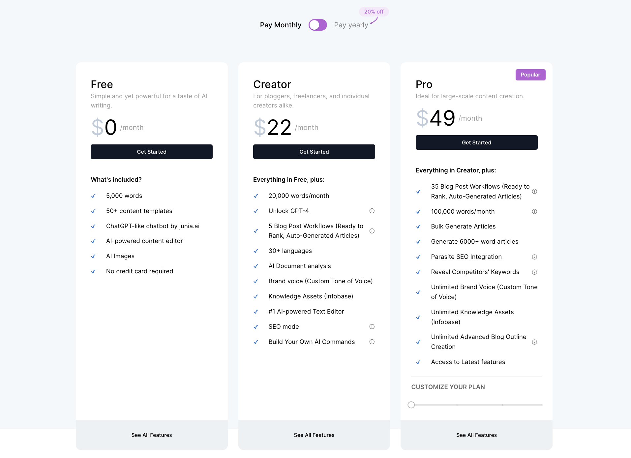Screen dimensions: 631x458
Task: Expand See All Features for Free plan
Action: coord(152,435)
